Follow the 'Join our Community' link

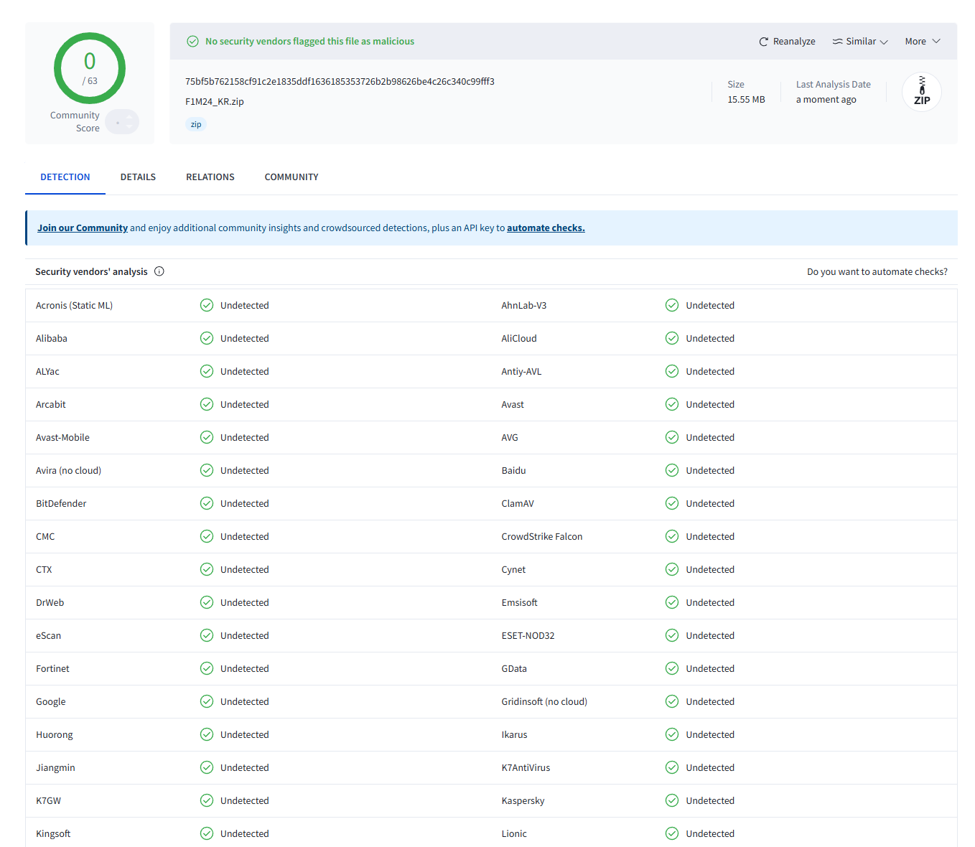(x=83, y=228)
